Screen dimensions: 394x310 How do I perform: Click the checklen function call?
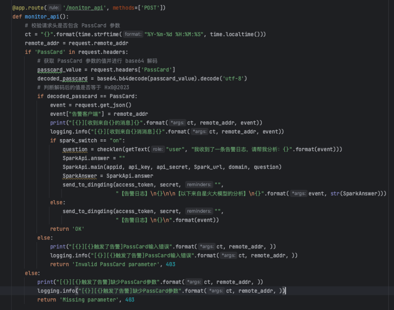110,149
